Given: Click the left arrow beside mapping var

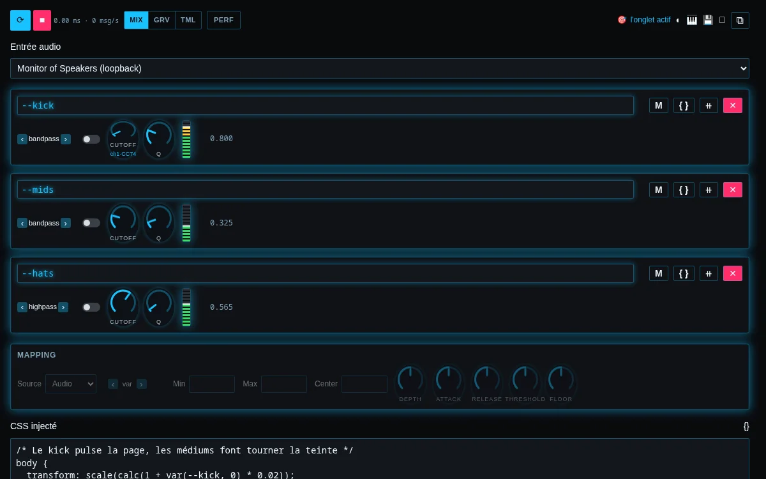Looking at the screenshot, I should point(113,384).
